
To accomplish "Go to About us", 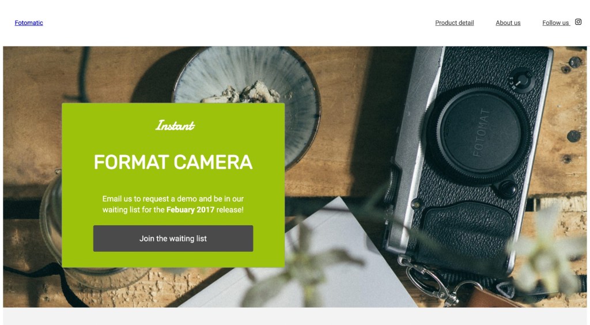I will [508, 23].
